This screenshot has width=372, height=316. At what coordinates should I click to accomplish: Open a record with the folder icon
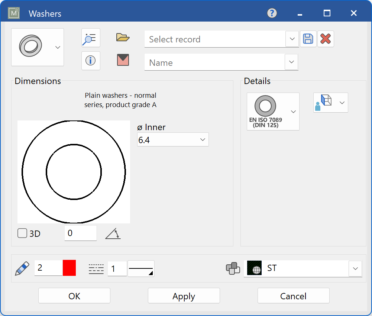pos(123,37)
